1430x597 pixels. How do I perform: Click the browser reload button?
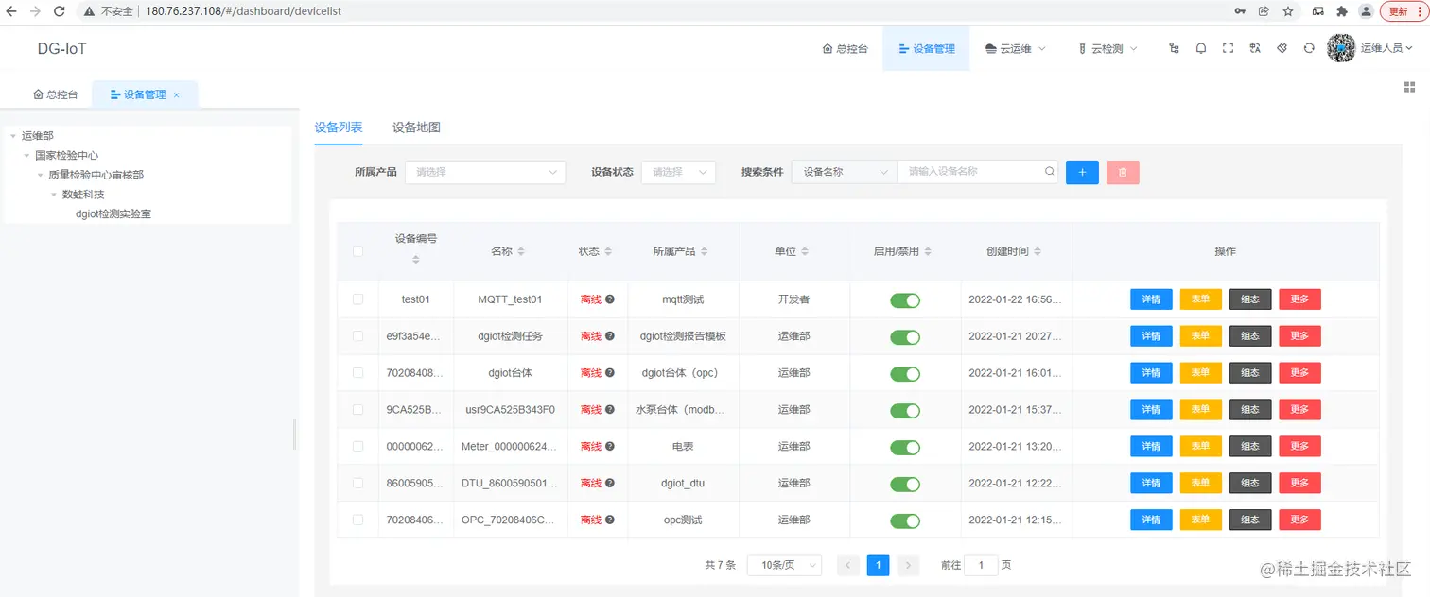(60, 11)
